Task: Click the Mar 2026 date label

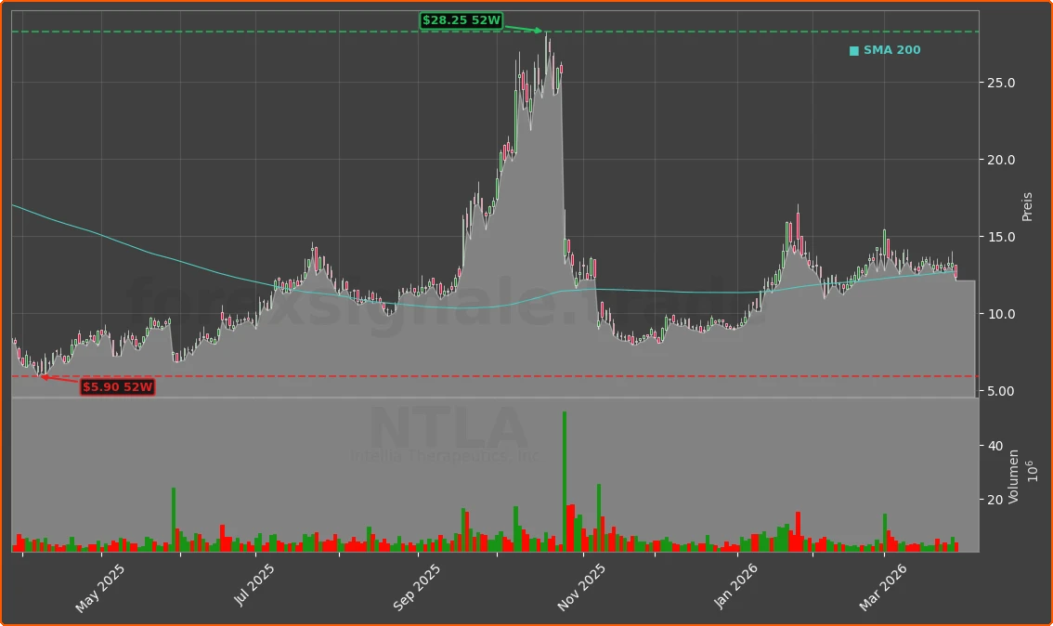Action: coord(882,588)
